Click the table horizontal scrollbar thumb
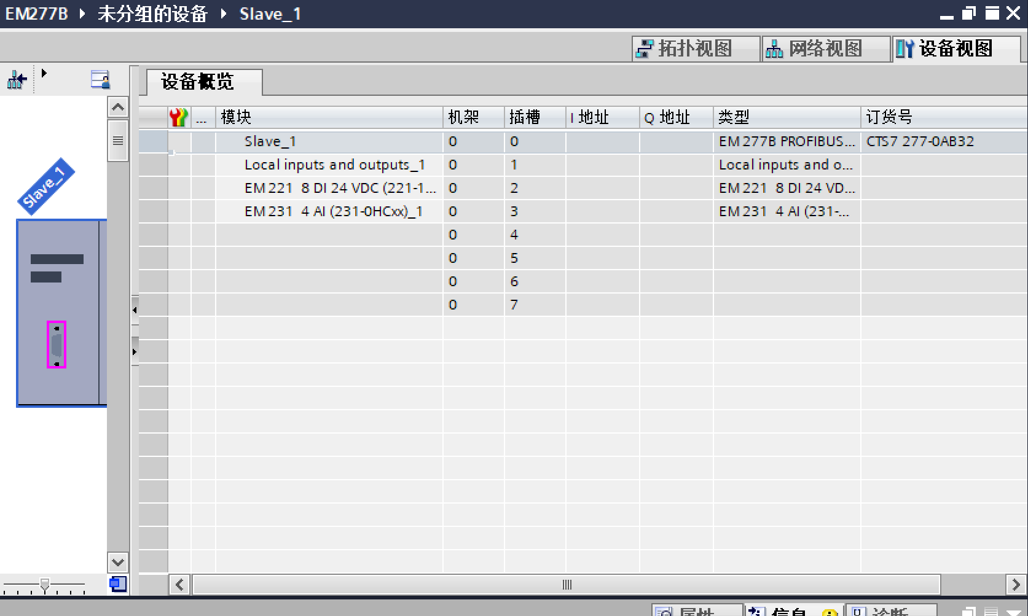Image resolution: width=1028 pixels, height=616 pixels. click(567, 584)
